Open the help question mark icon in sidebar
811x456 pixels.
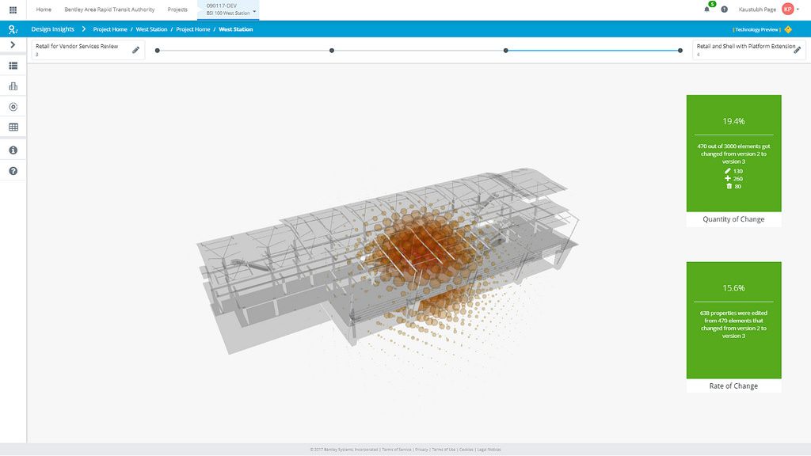12,169
